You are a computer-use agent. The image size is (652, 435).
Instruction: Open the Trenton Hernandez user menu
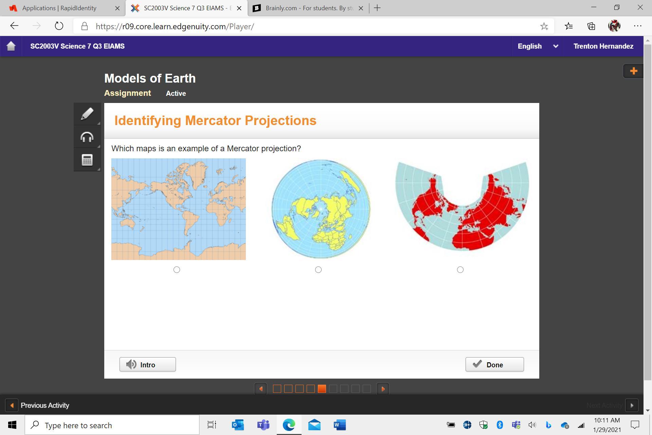pyautogui.click(x=603, y=46)
